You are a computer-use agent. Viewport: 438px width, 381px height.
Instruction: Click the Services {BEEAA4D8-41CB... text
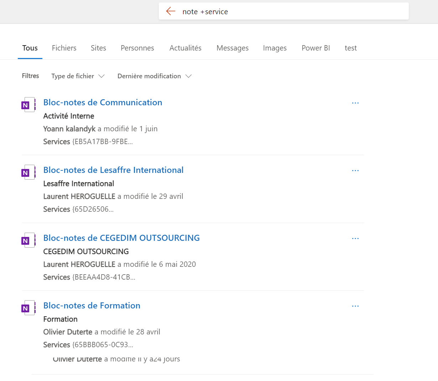pos(89,277)
